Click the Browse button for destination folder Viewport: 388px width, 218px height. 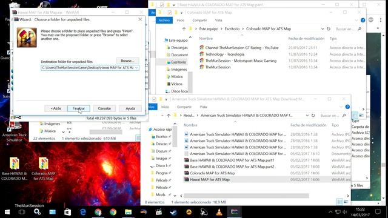point(128,61)
